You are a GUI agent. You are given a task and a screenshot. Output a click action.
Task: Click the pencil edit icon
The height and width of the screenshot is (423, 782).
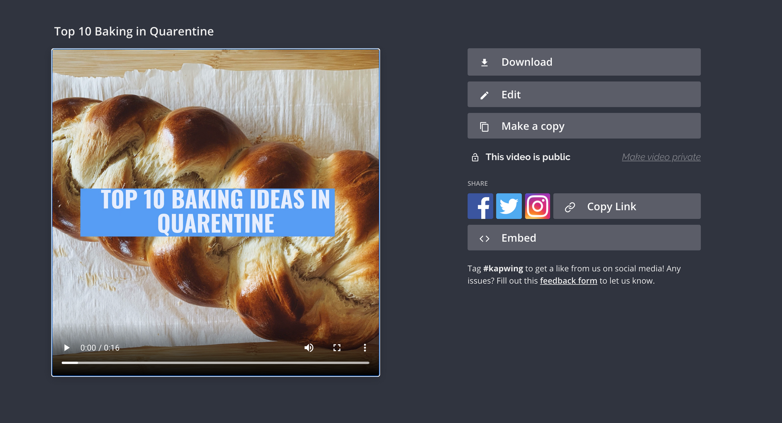[484, 95]
